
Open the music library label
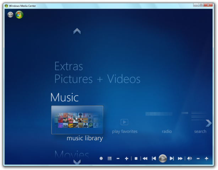(x=85, y=138)
